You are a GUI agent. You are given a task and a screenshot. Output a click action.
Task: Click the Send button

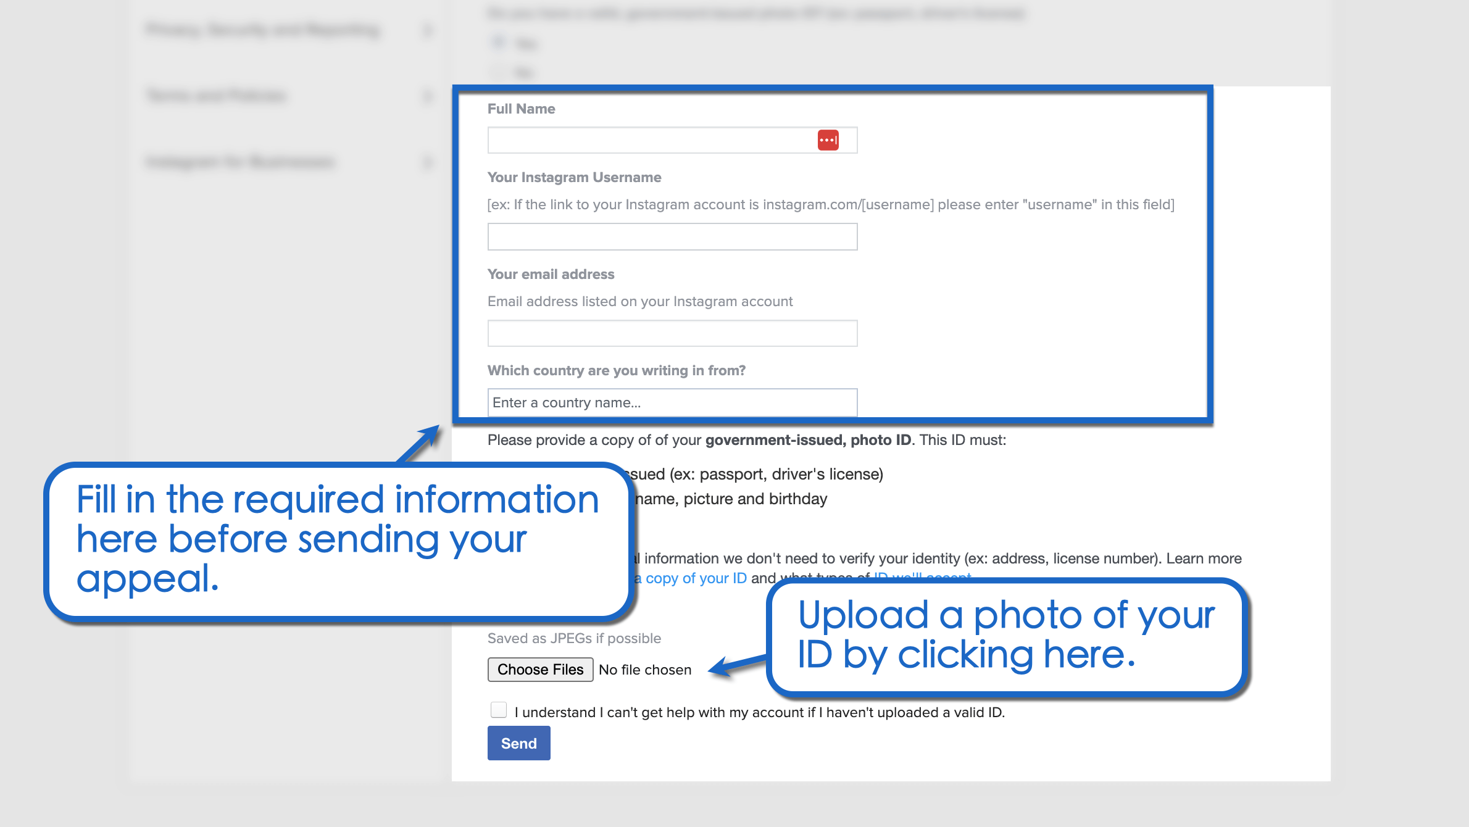coord(518,743)
